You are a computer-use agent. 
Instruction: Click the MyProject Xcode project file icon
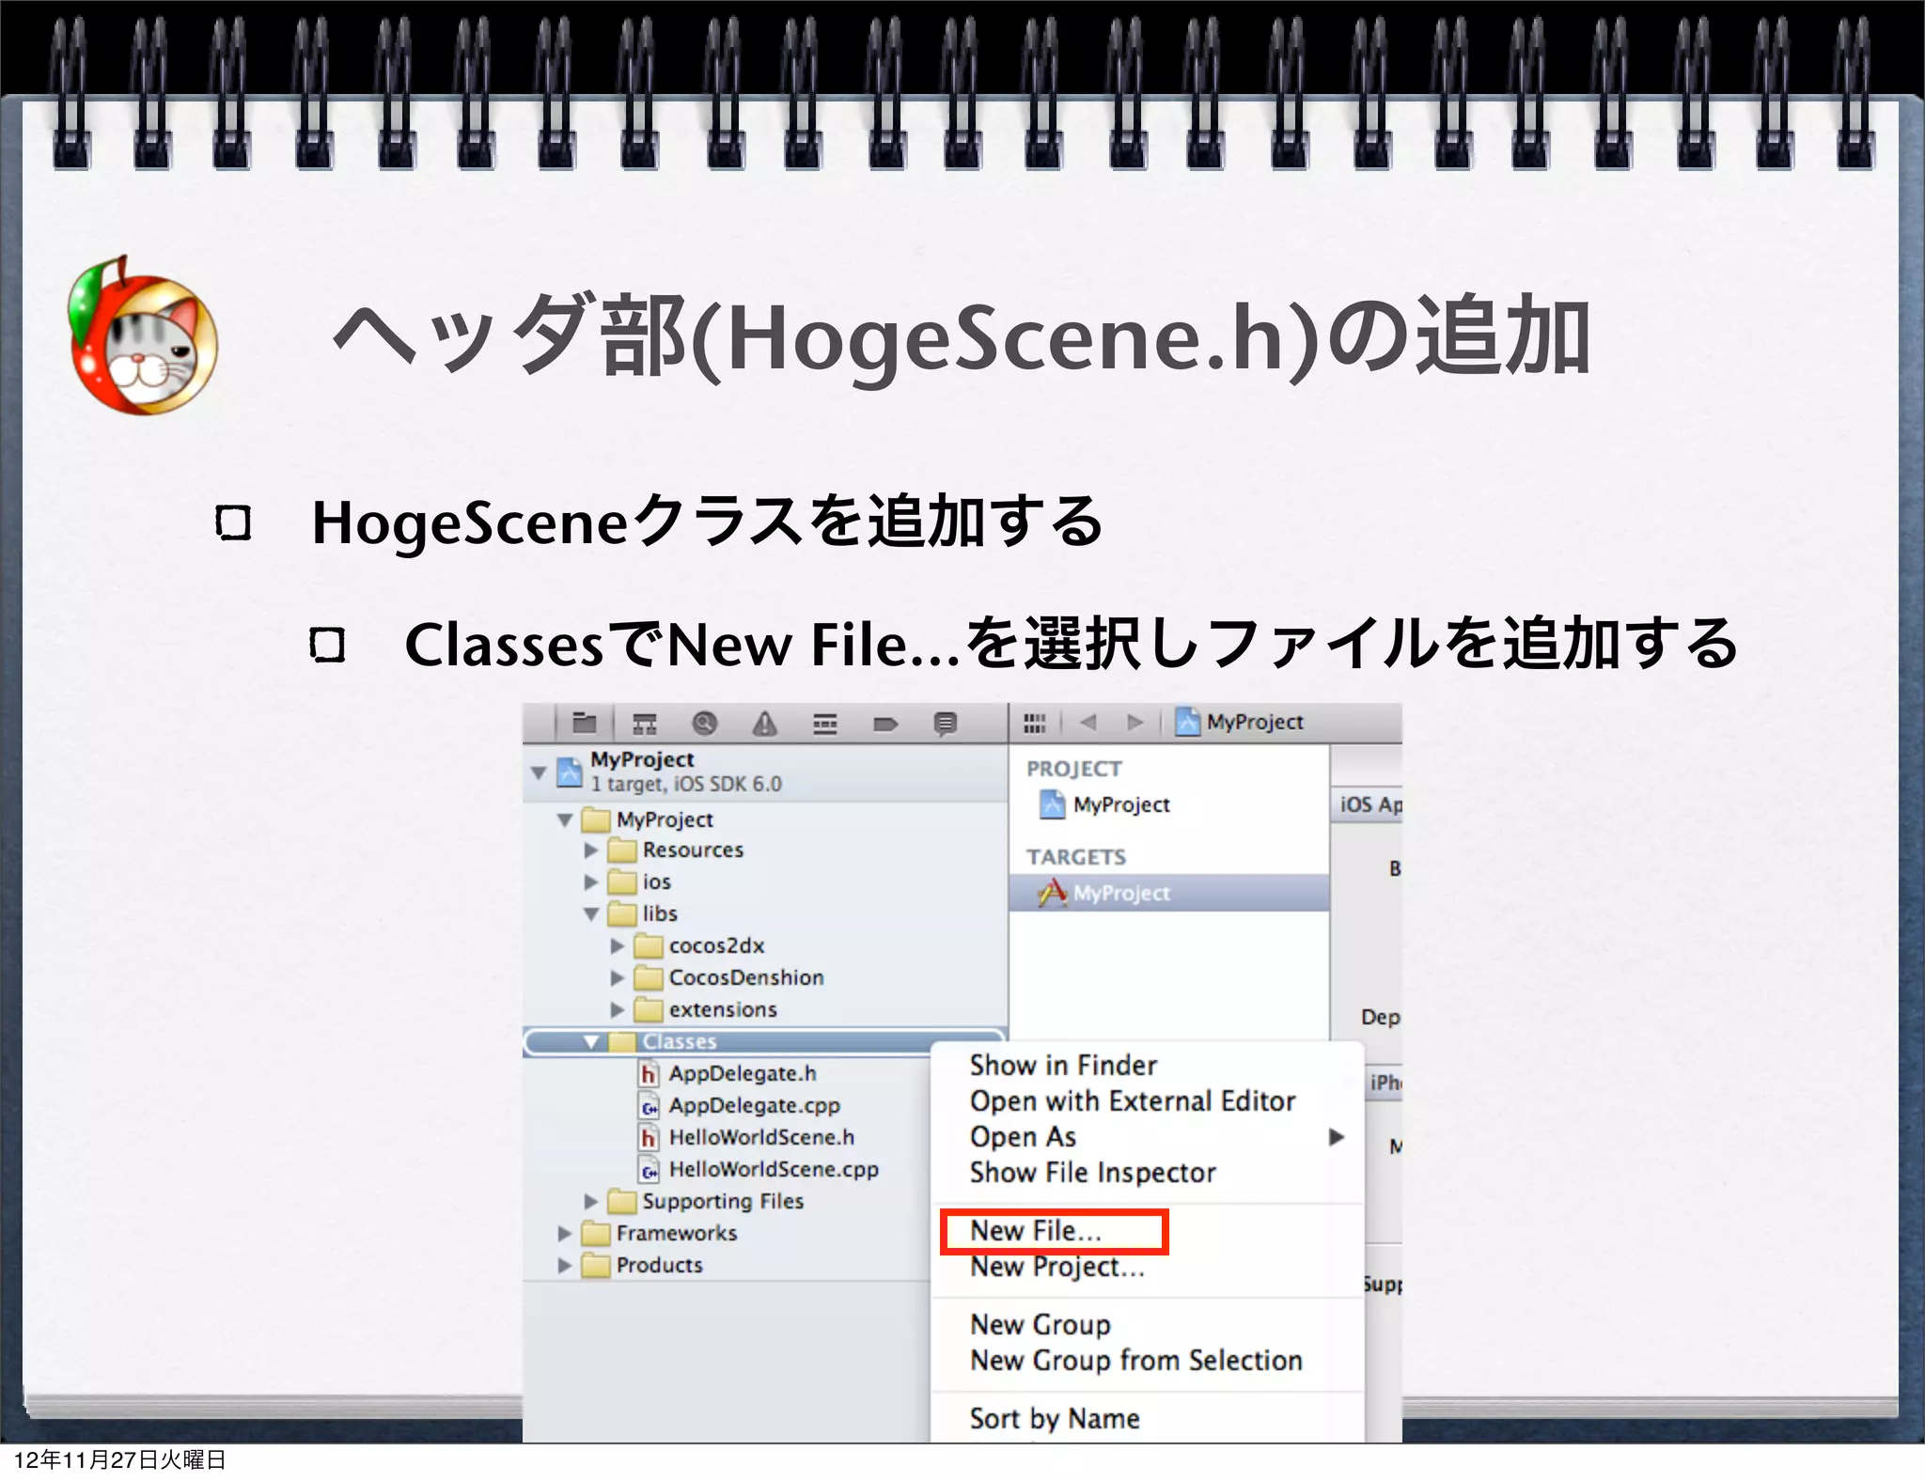tap(570, 772)
